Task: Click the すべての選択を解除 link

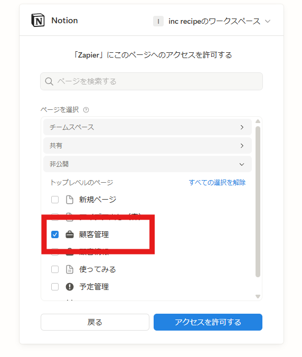Action: (x=217, y=182)
